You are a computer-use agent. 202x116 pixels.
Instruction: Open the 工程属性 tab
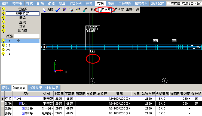click(125, 4)
